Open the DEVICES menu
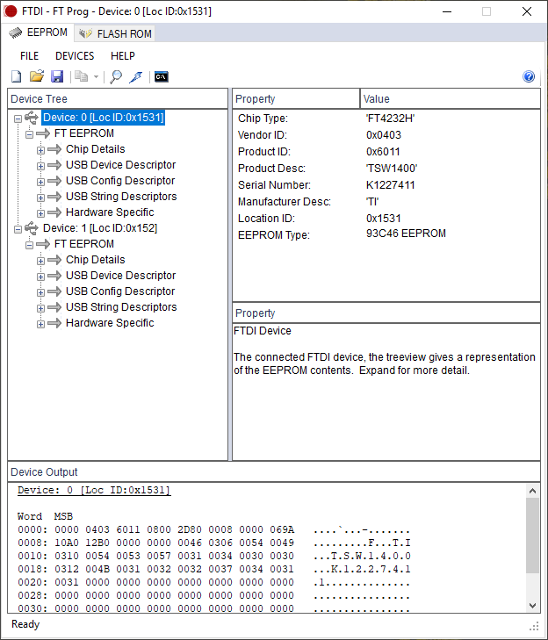This screenshot has width=548, height=640. click(75, 56)
